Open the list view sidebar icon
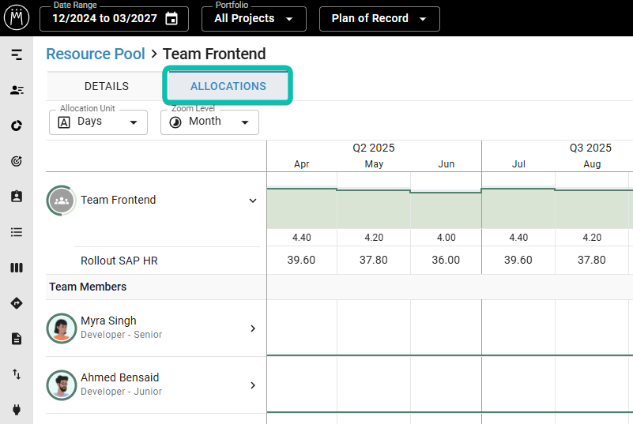This screenshot has width=633, height=424. 17,232
